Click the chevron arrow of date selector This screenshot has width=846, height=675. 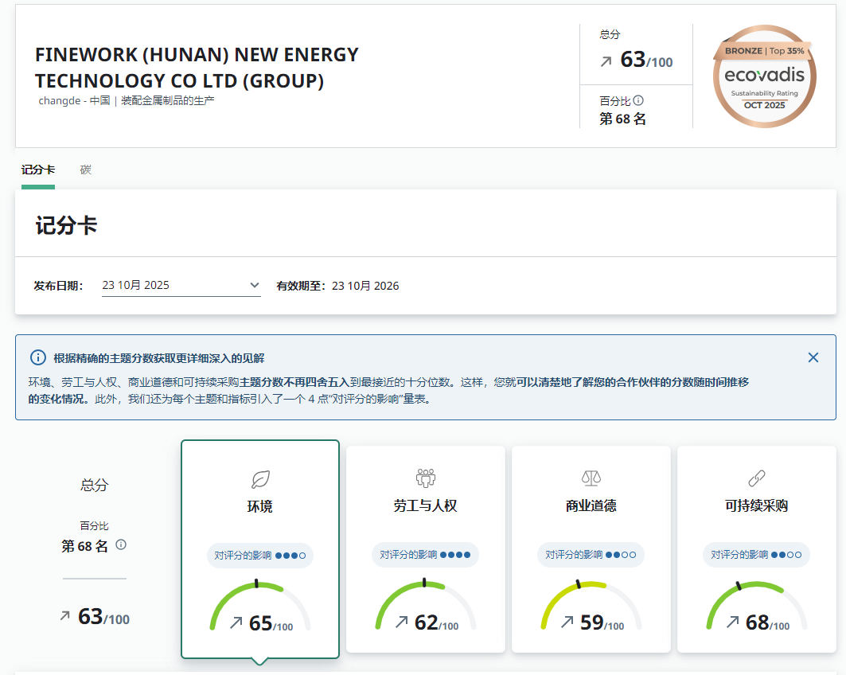click(255, 285)
